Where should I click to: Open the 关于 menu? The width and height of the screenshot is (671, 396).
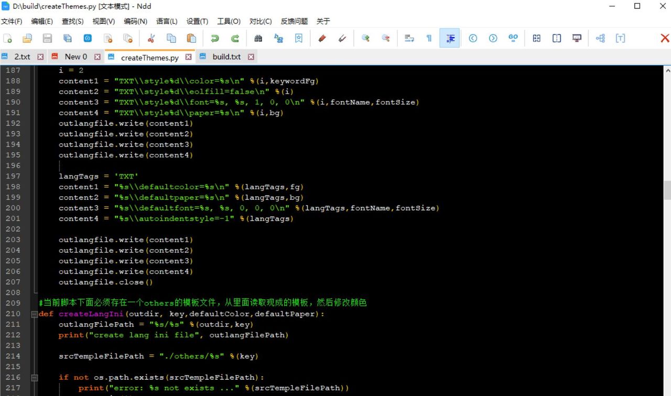coord(323,21)
